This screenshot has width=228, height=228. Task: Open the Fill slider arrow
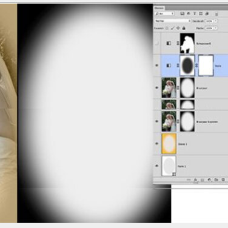216,28
